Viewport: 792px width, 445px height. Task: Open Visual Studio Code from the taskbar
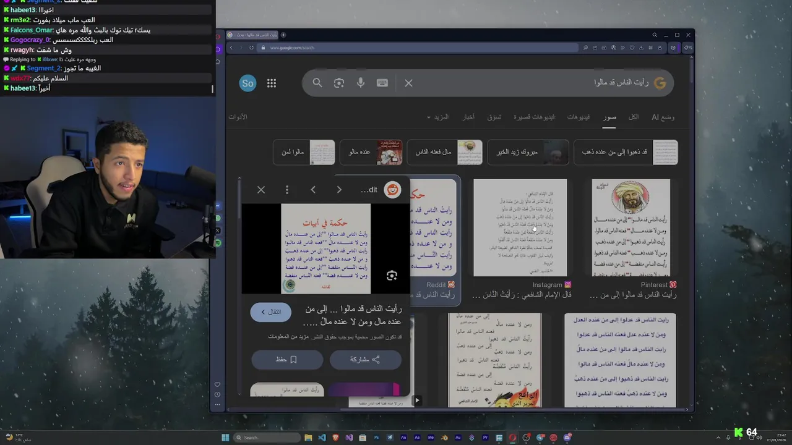[x=322, y=438]
